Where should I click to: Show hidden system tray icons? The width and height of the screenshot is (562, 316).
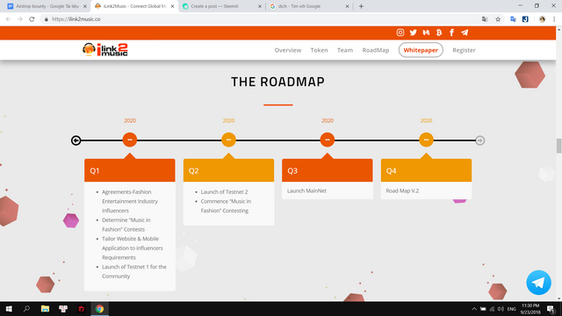click(474, 309)
